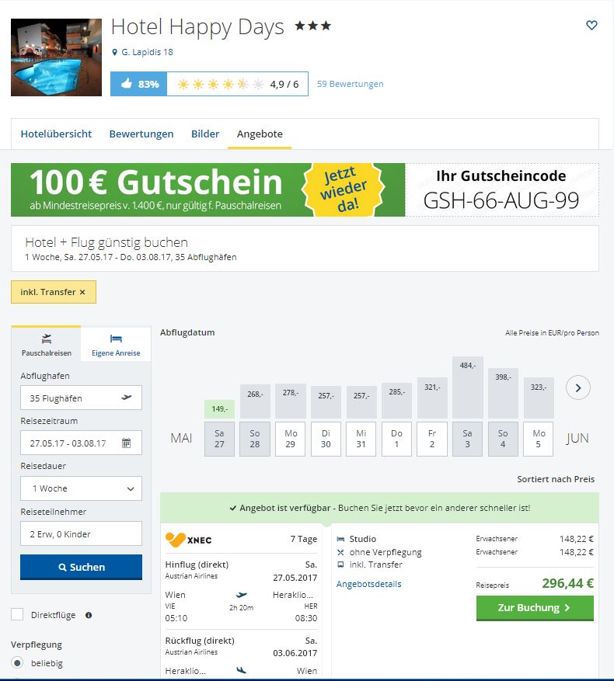Open the Reiseteilnehmer 2 Erw, 0 Kinder selector
614x681 pixels.
point(81,533)
